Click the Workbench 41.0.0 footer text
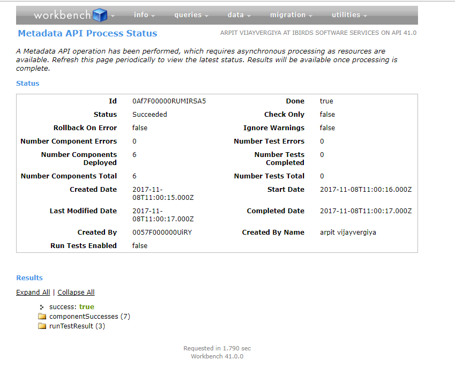Screen dimensions: 455x382 point(217,356)
